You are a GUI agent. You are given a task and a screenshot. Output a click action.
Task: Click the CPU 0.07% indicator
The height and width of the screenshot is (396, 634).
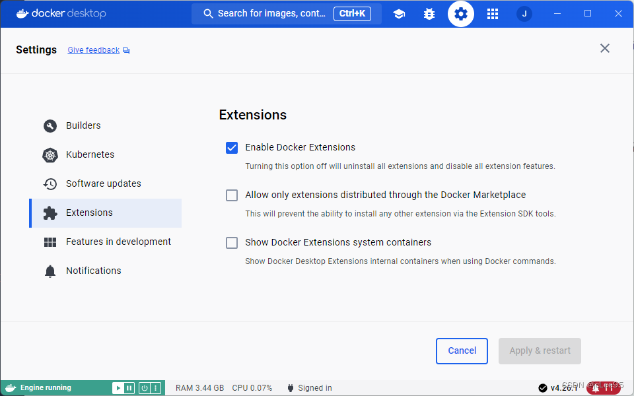(252, 388)
